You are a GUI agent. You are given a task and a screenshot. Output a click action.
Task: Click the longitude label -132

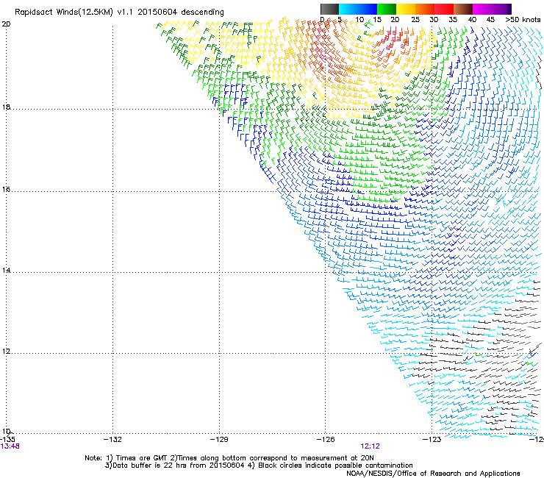112,440
